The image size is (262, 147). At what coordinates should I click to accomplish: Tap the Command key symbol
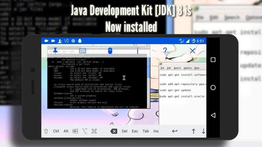94,131
